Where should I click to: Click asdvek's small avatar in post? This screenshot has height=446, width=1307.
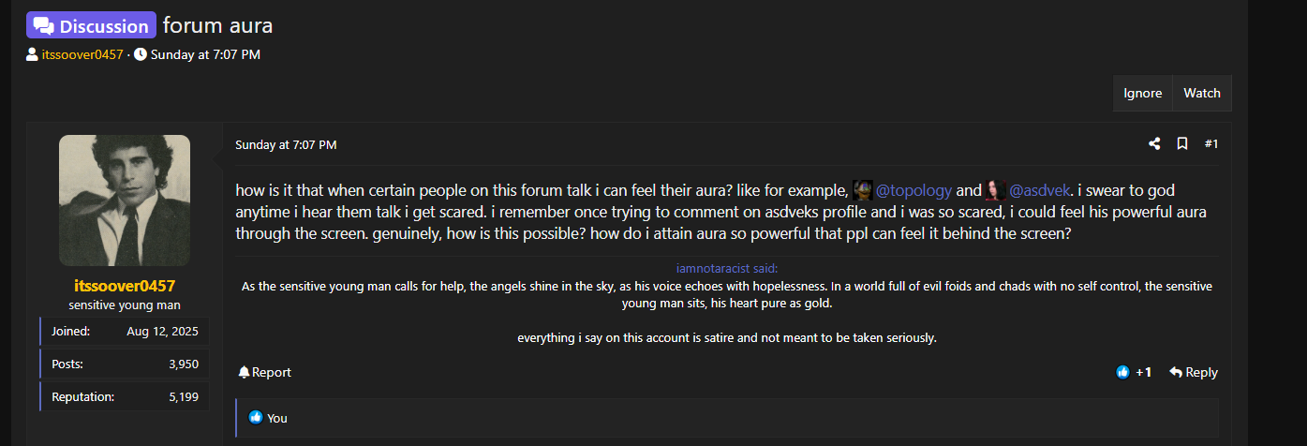tap(995, 190)
